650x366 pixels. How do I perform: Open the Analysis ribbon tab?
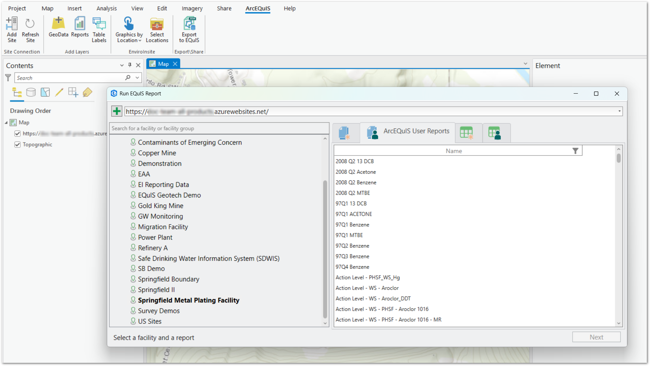tap(107, 8)
